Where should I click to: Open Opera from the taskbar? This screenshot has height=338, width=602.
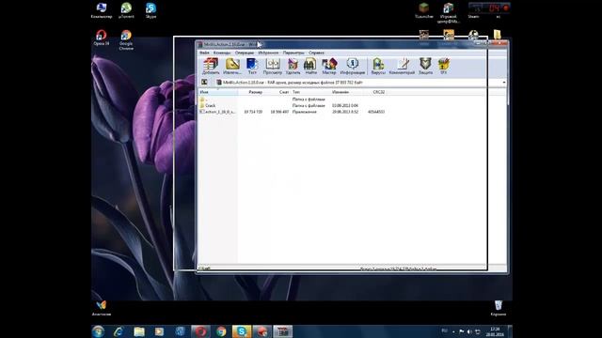(200, 331)
